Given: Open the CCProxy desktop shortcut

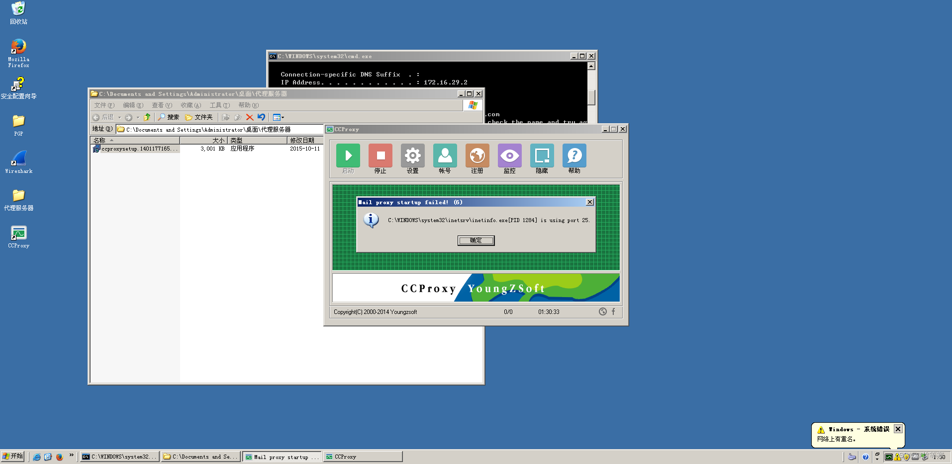Looking at the screenshot, I should pyautogui.click(x=18, y=237).
